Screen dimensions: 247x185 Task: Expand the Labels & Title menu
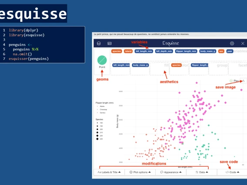click(x=109, y=172)
